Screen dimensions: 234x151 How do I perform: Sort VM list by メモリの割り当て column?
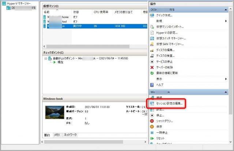click(x=127, y=12)
